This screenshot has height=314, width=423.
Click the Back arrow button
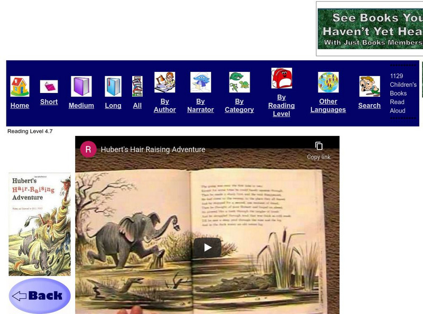[x=38, y=294]
